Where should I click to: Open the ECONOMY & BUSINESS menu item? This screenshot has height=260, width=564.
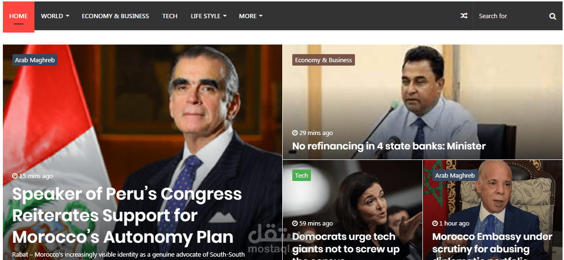point(115,16)
